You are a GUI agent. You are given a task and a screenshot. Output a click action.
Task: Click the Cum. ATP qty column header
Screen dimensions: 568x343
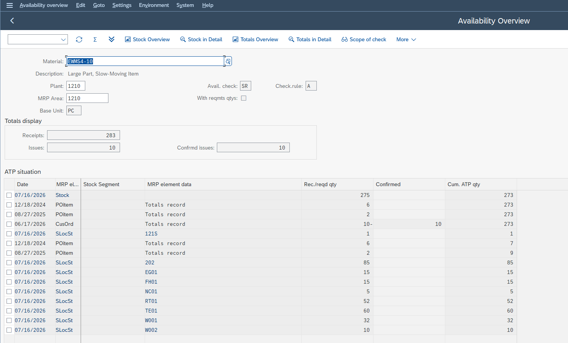(481, 184)
